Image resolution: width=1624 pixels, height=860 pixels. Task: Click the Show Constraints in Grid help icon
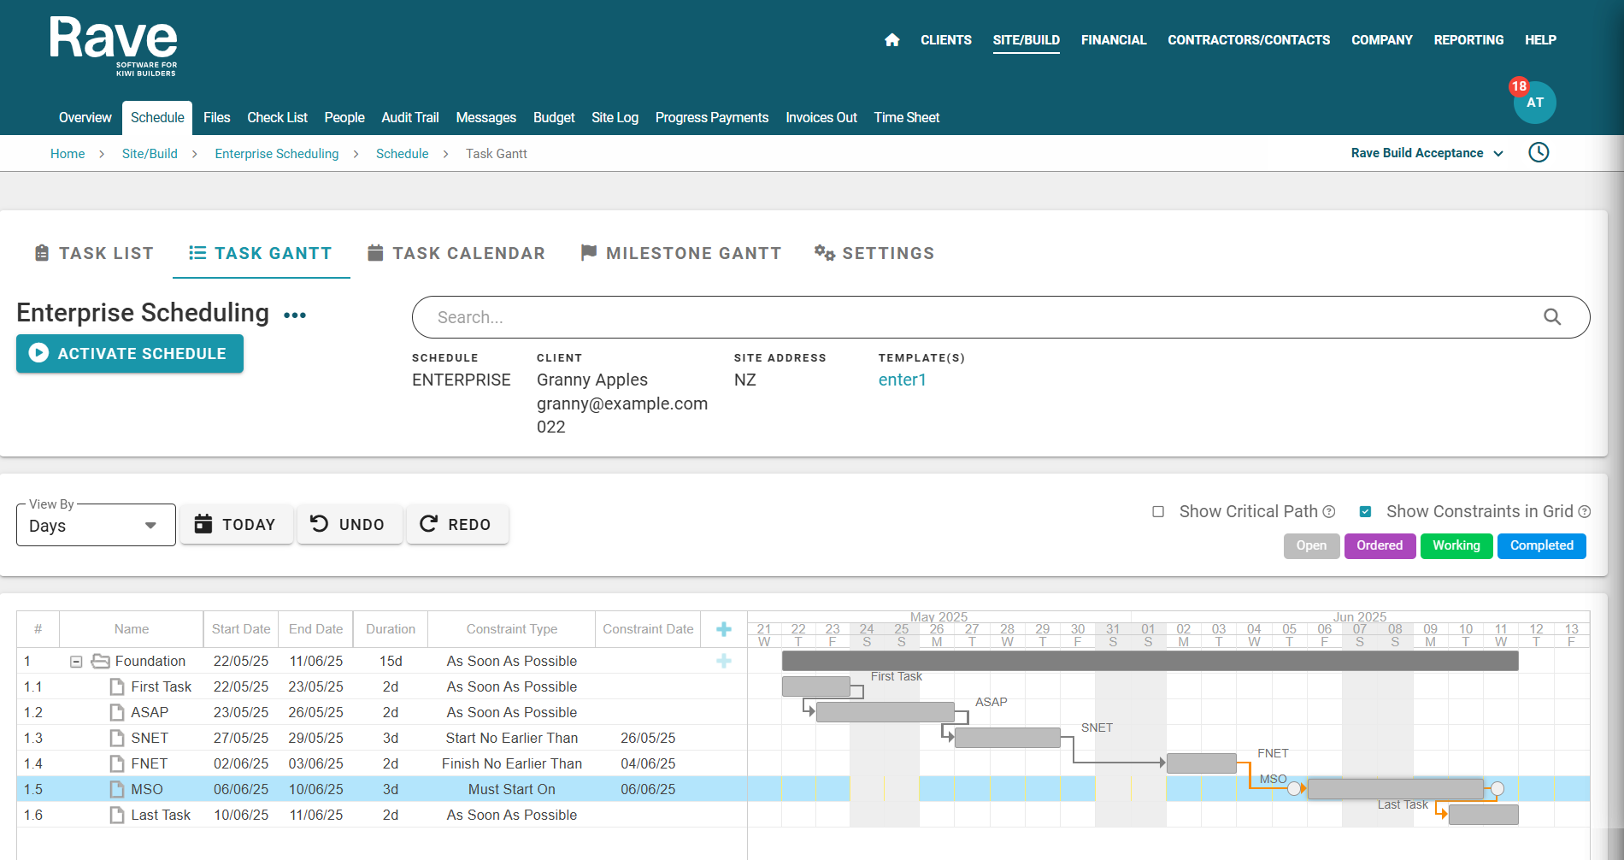coord(1584,512)
